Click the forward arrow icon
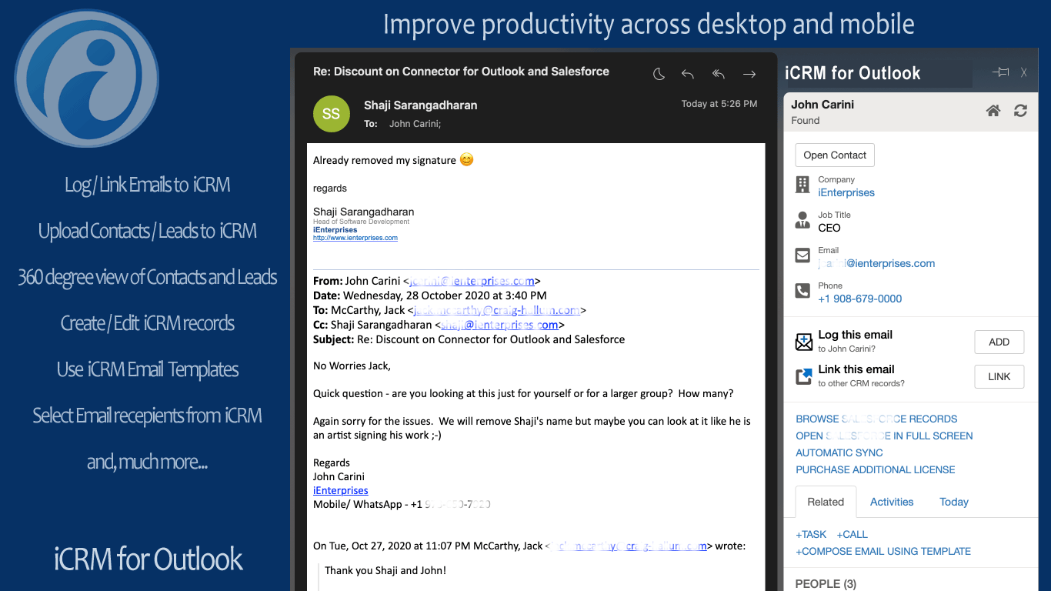The image size is (1051, 591). point(749,74)
